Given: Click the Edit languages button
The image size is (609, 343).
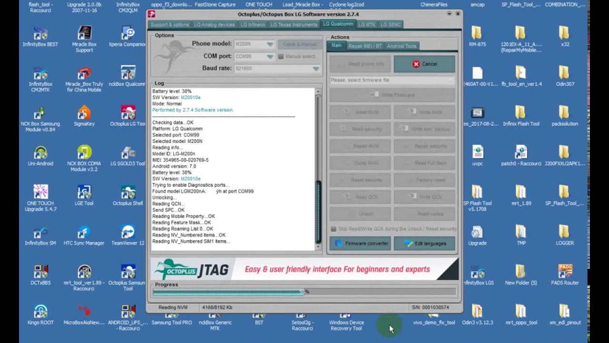Looking at the screenshot, I should click(424, 243).
